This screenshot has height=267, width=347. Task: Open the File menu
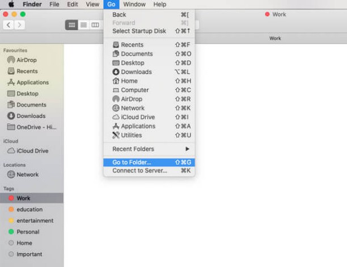[x=54, y=4]
